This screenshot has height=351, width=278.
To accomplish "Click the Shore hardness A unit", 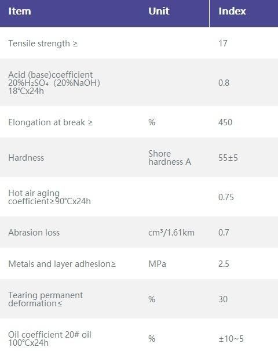I will tap(170, 158).
